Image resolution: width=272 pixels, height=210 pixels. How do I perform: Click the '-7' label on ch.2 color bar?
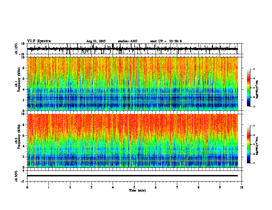253,163
